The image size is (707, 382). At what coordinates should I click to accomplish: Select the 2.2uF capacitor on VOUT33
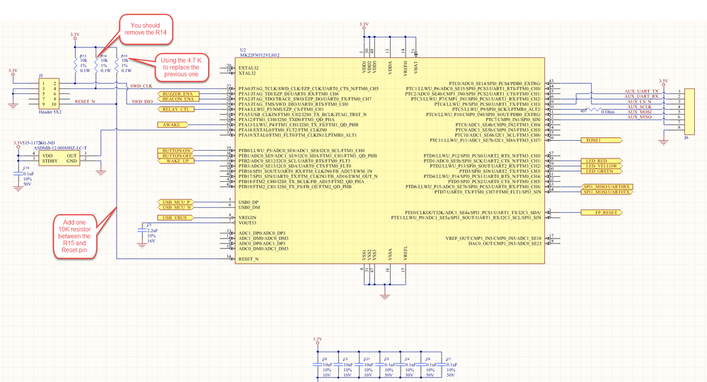(142, 231)
